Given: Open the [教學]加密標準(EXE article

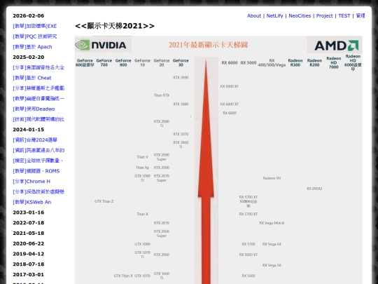Looking at the screenshot, I should [x=35, y=26].
